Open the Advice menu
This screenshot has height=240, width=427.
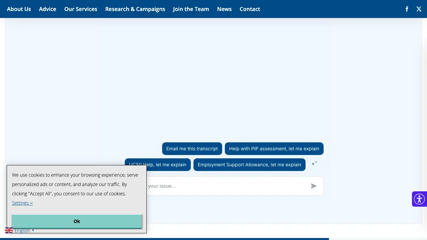click(47, 9)
